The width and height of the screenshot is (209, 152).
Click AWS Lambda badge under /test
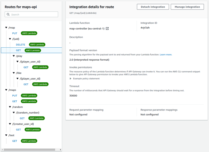tap(29, 141)
